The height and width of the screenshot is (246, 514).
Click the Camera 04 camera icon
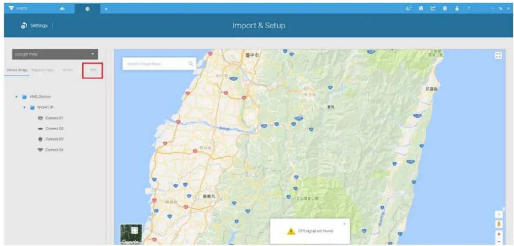pyautogui.click(x=41, y=150)
